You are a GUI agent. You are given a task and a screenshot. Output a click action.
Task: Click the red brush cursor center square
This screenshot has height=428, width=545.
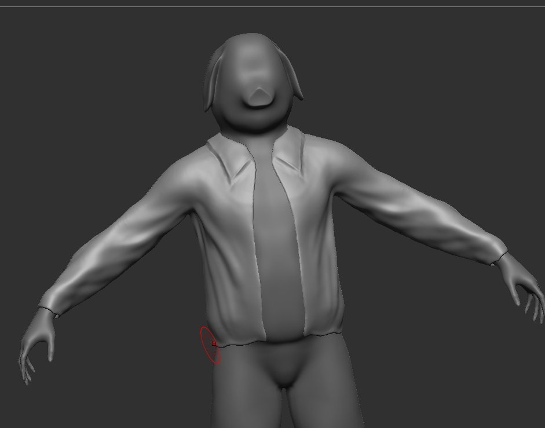214,344
